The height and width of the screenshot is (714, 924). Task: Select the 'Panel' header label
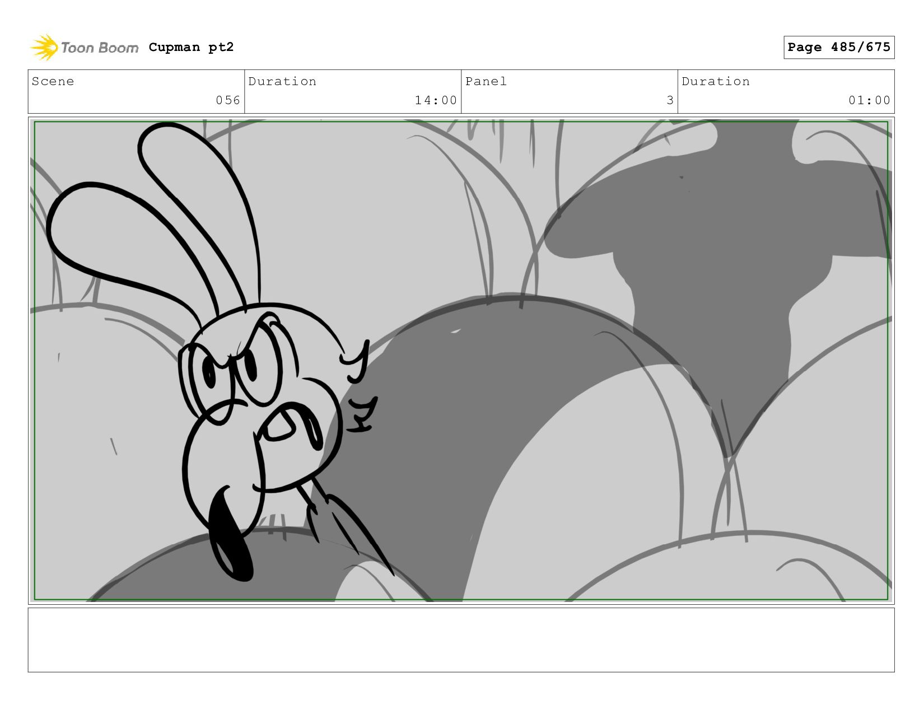[486, 81]
